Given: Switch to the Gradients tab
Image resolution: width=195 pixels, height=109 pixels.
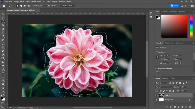Looking at the screenshot, I should pyautogui.click(x=173, y=12).
